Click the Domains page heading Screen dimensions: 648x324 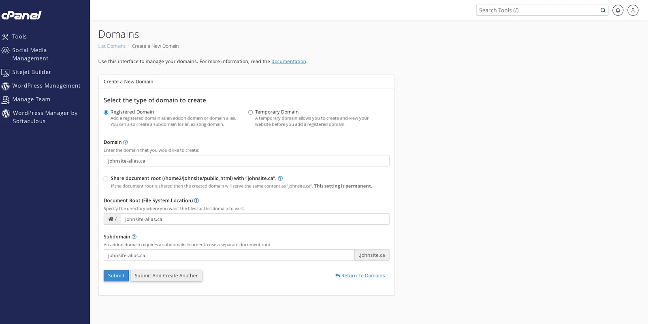click(119, 34)
